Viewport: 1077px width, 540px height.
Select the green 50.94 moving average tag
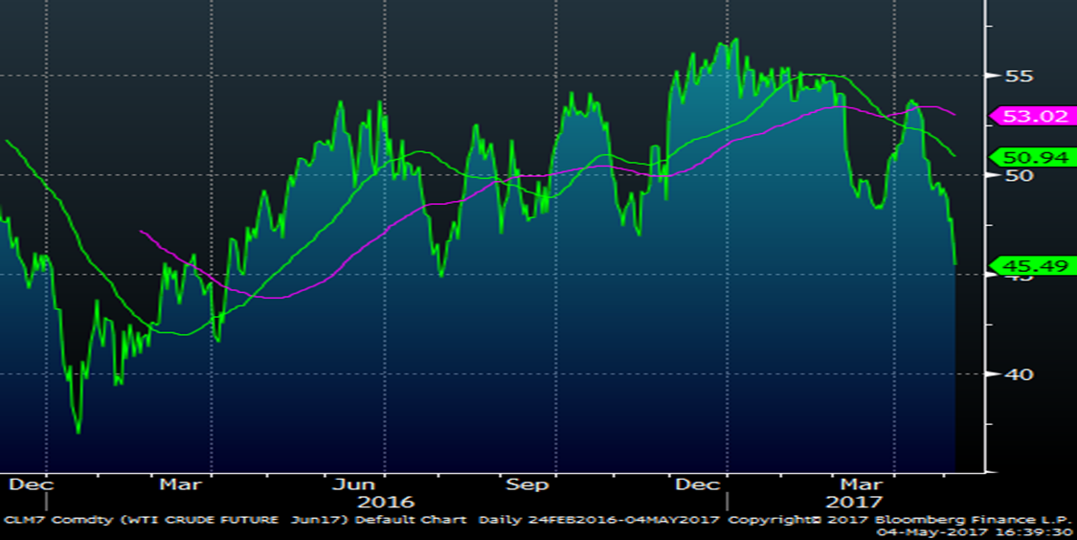tap(1033, 157)
